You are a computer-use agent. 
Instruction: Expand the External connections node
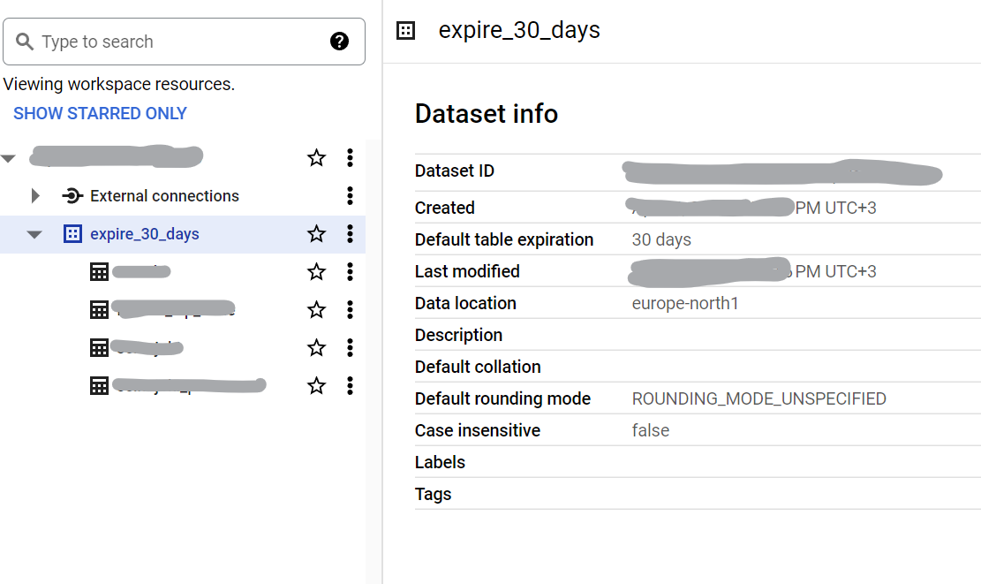[x=35, y=196]
